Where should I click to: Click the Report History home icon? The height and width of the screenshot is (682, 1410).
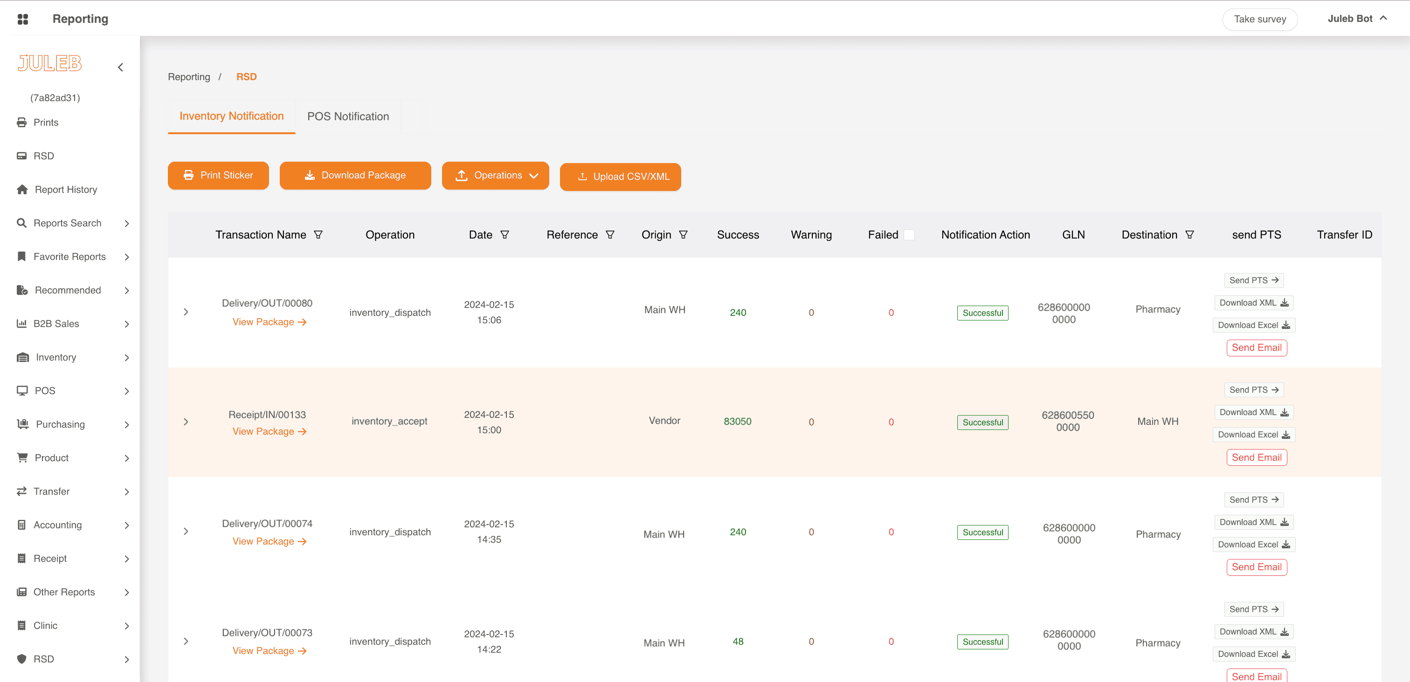22,189
